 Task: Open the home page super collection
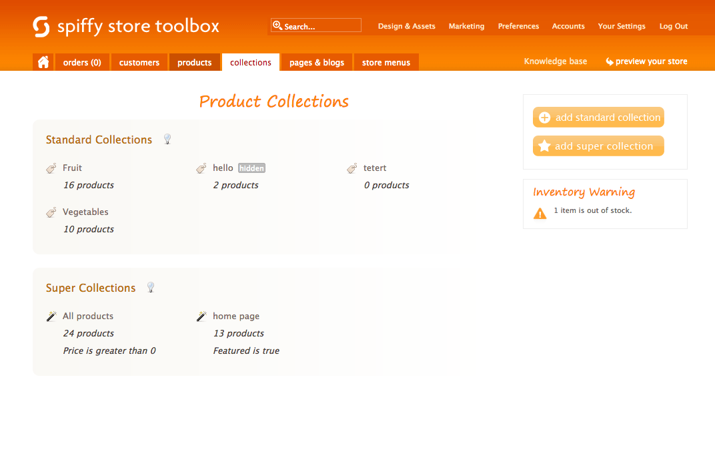[235, 316]
